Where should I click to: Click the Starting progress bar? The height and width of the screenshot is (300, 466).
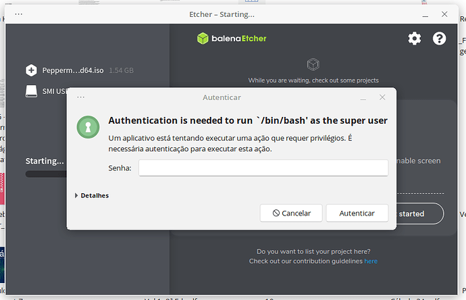(x=46, y=174)
